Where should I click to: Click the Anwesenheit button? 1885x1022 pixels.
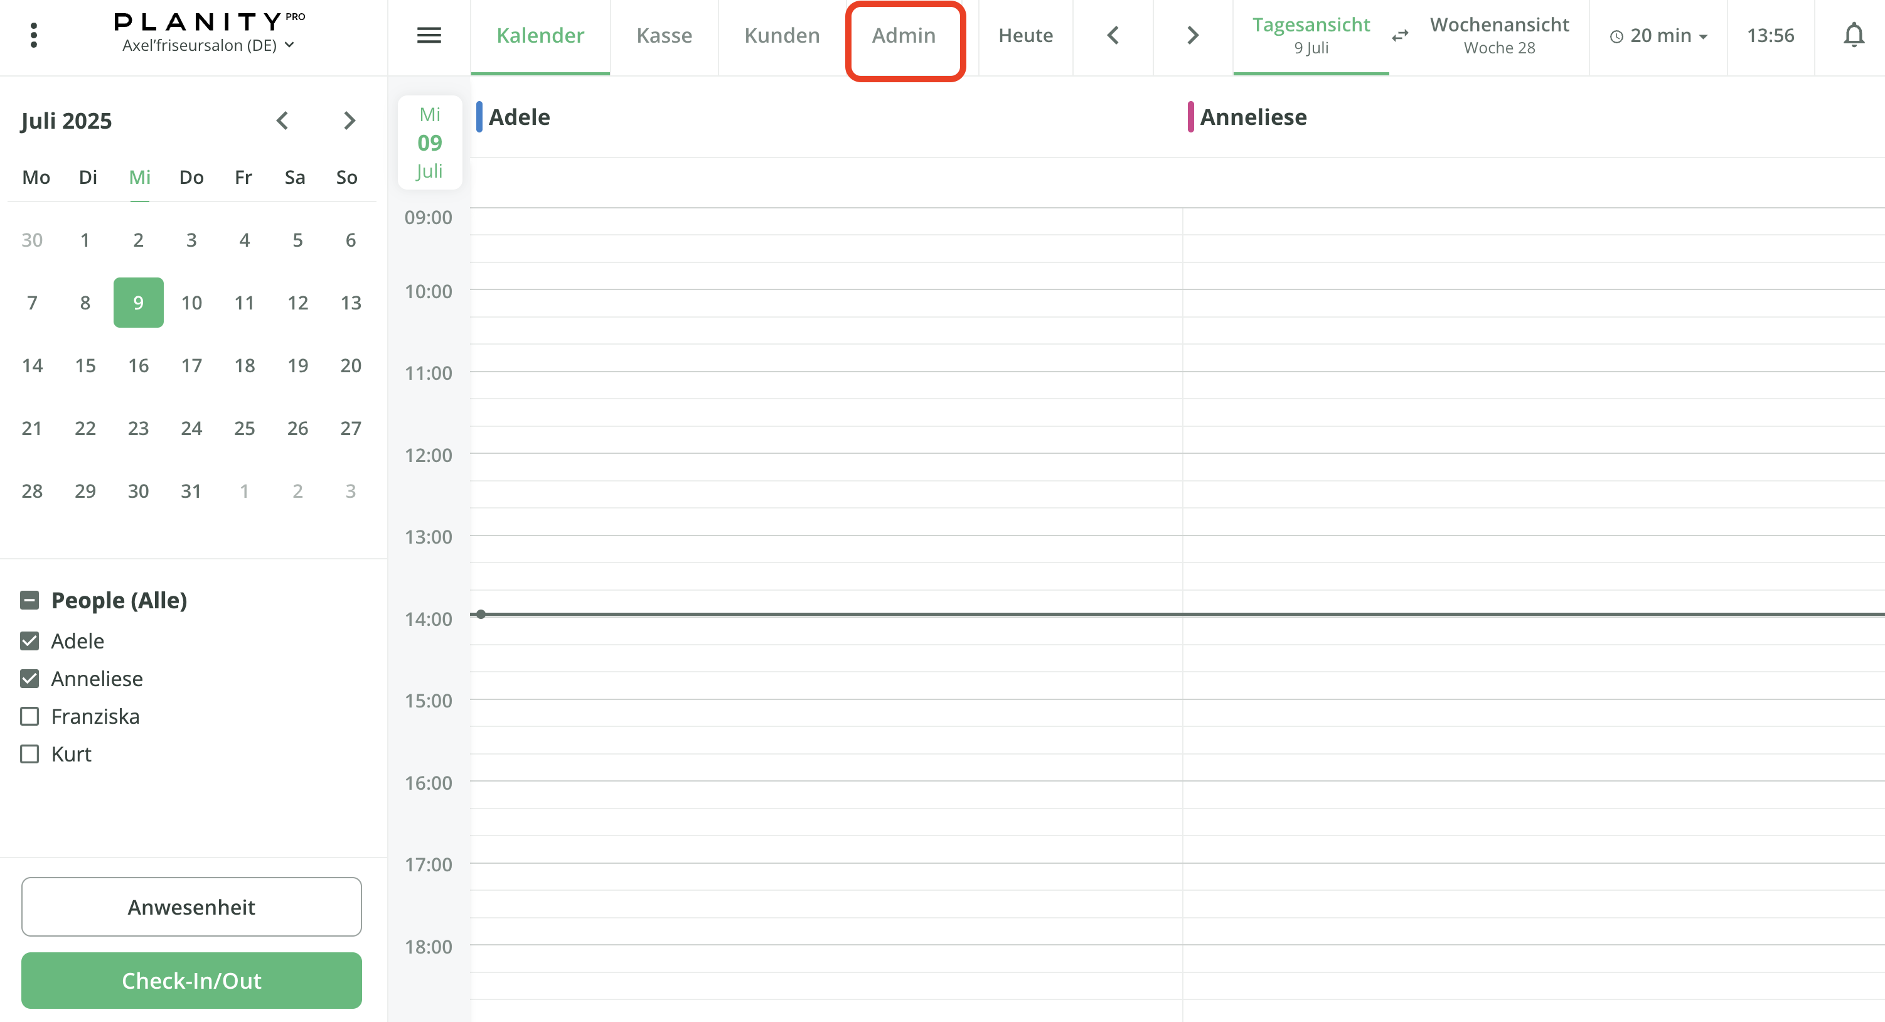pos(191,906)
